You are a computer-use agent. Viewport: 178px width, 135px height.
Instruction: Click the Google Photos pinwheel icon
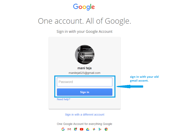94,129
